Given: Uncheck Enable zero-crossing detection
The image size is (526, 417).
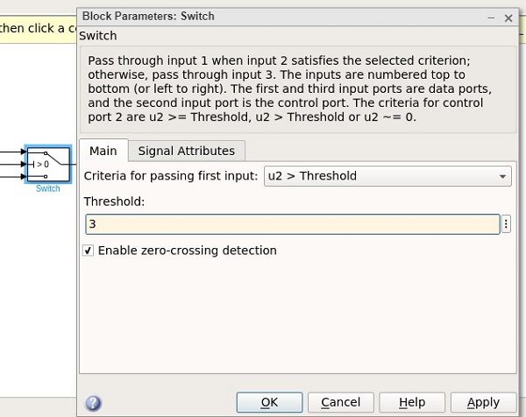Looking at the screenshot, I should tap(89, 251).
